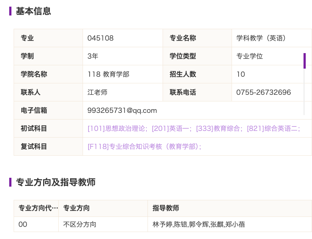
Task: Click the 专业方向及指导教师 section heading
Action: tap(56, 182)
